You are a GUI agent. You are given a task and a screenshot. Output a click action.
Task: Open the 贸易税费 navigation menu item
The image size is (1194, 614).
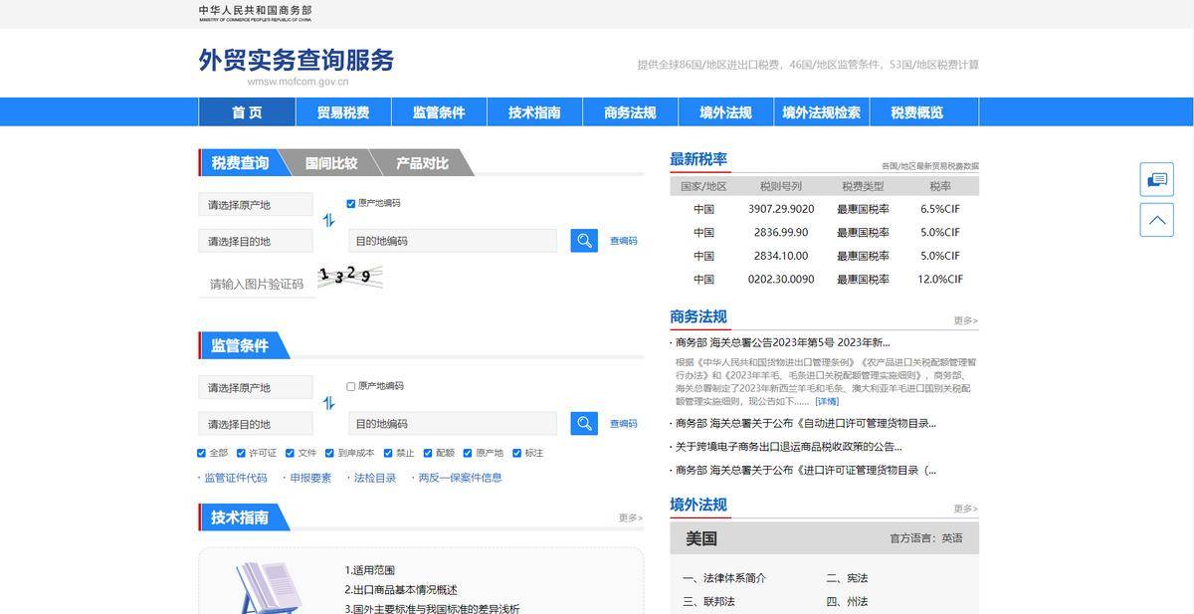coord(343,112)
